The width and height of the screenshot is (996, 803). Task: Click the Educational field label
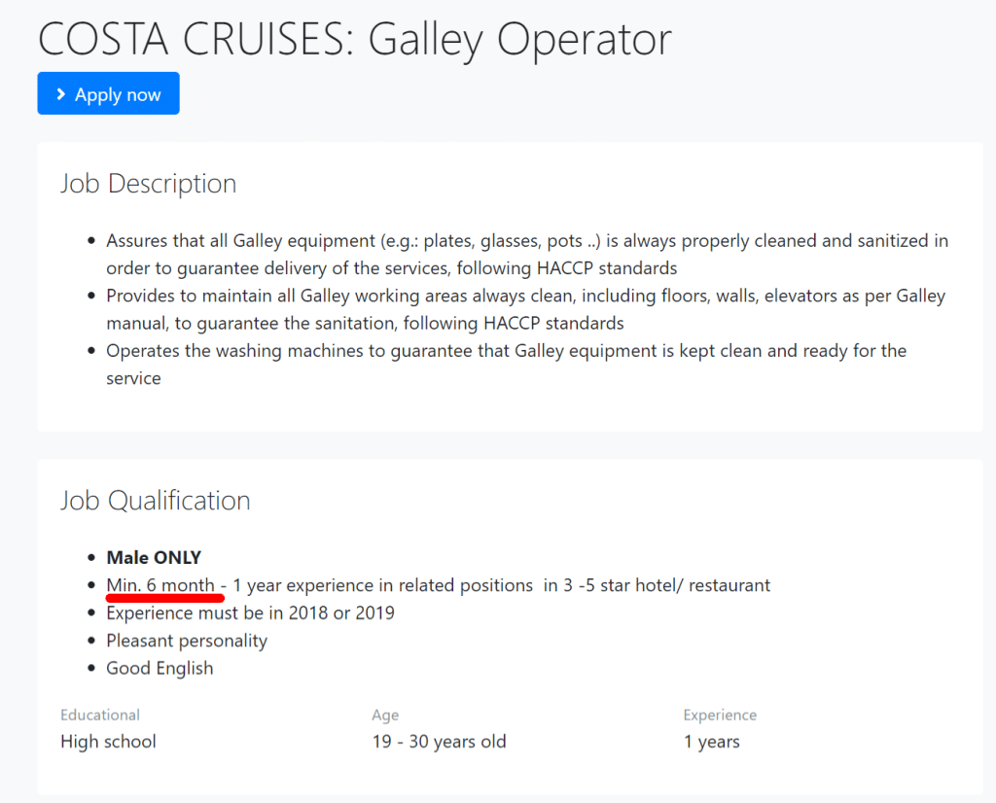[100, 715]
